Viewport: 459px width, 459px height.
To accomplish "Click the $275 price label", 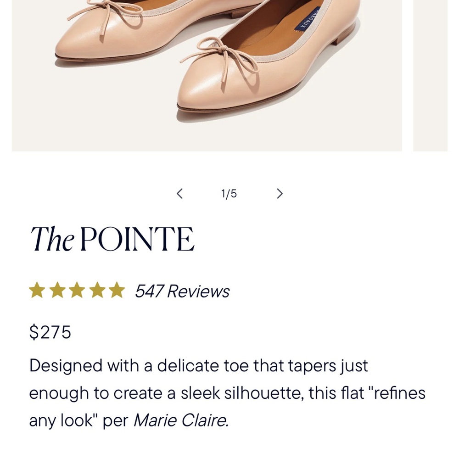I will point(50,332).
